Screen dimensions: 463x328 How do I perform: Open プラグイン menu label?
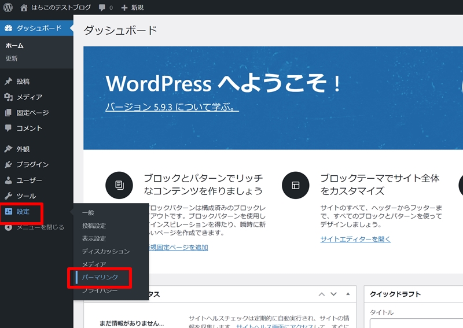(32, 164)
